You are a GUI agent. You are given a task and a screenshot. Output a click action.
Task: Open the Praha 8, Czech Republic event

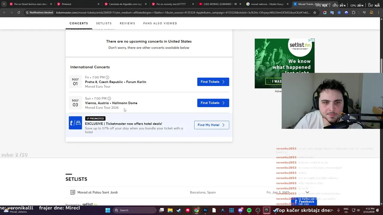click(115, 82)
